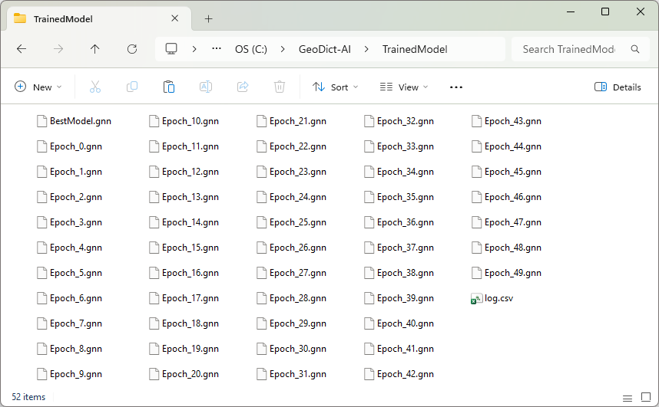
Task: Click the Paste clipboard icon
Action: pos(169,87)
